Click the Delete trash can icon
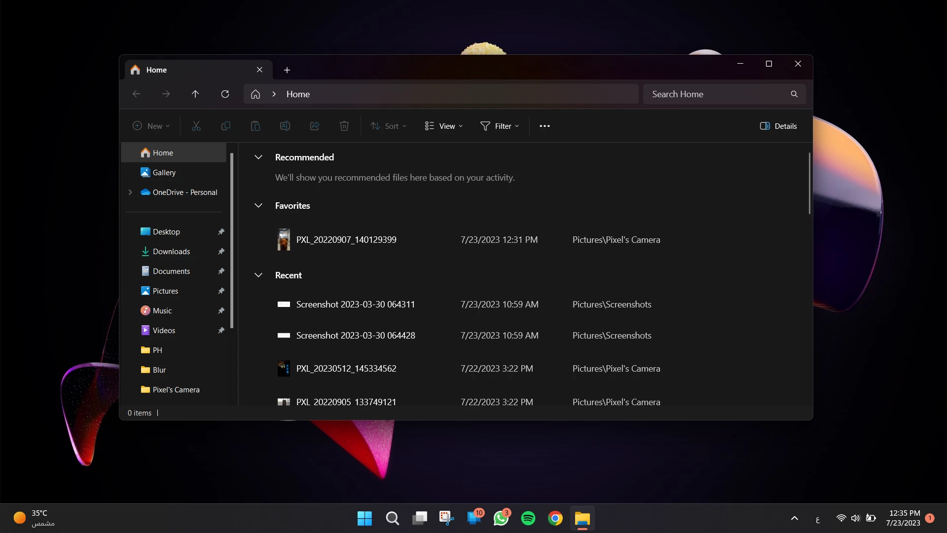The height and width of the screenshot is (533, 947). 344,126
